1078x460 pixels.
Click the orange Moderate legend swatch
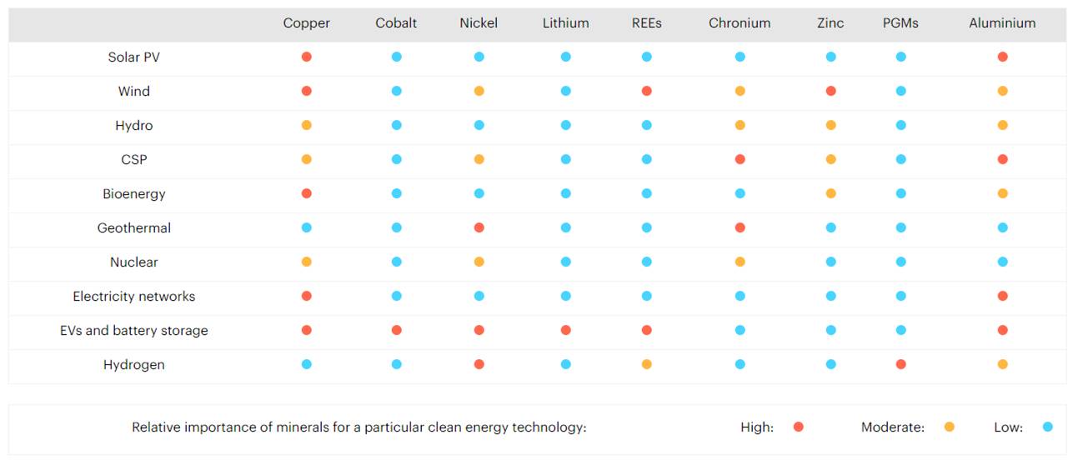pyautogui.click(x=949, y=427)
